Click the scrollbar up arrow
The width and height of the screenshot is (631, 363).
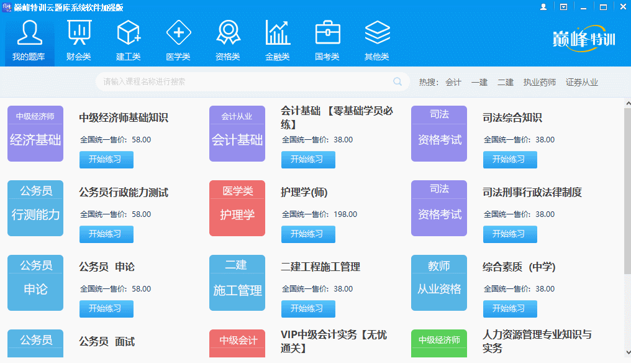tap(628, 104)
